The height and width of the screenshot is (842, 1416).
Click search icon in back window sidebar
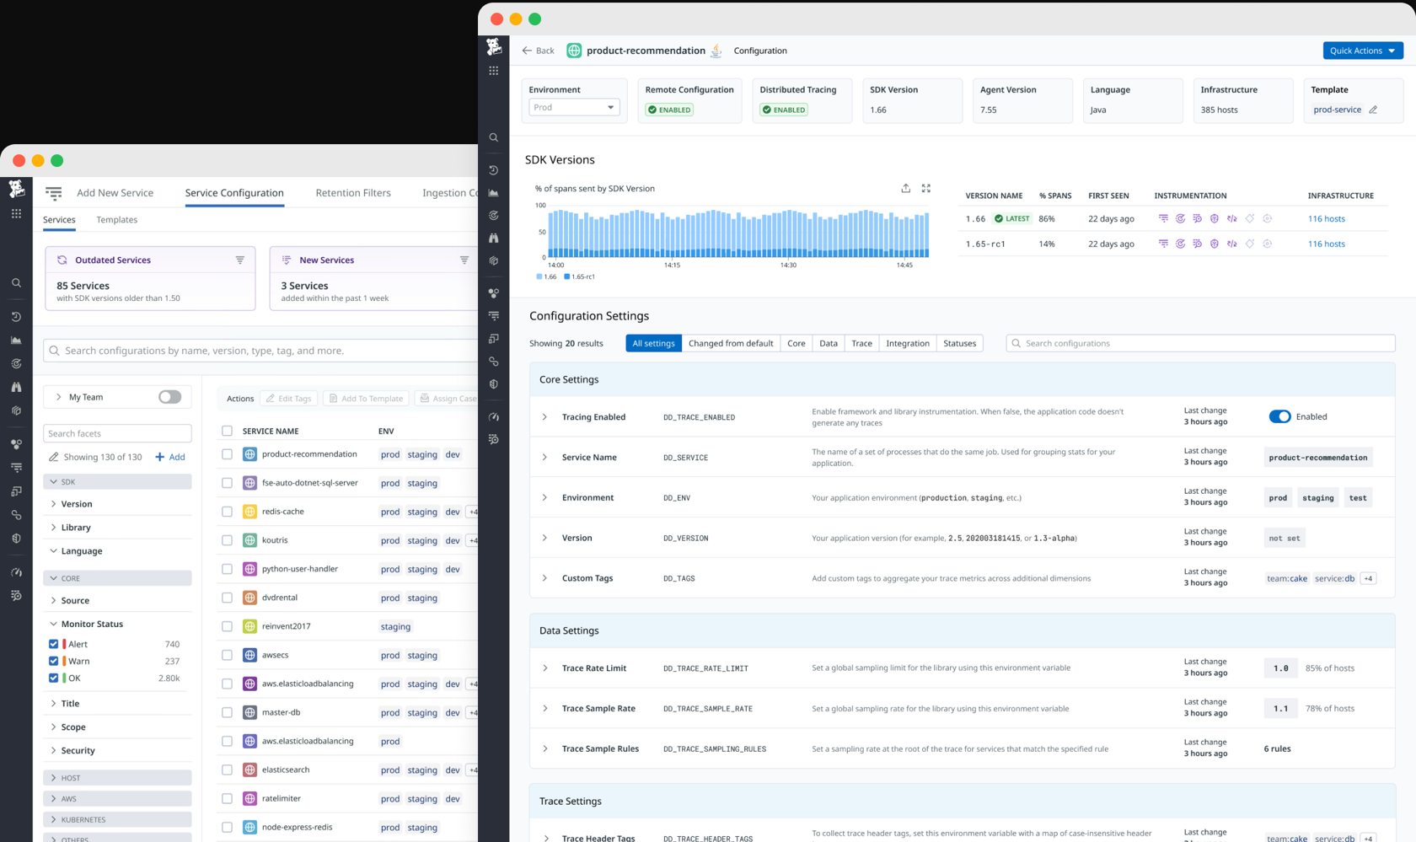(x=16, y=283)
